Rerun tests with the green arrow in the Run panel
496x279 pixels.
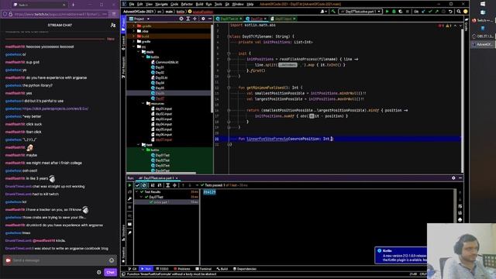click(x=129, y=185)
